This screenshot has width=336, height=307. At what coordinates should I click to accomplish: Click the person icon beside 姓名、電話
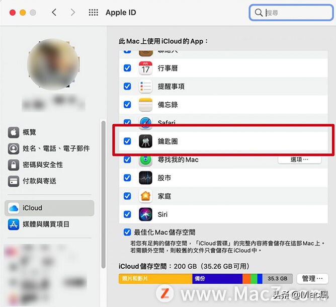point(14,148)
